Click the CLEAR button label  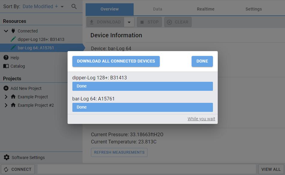point(182,22)
